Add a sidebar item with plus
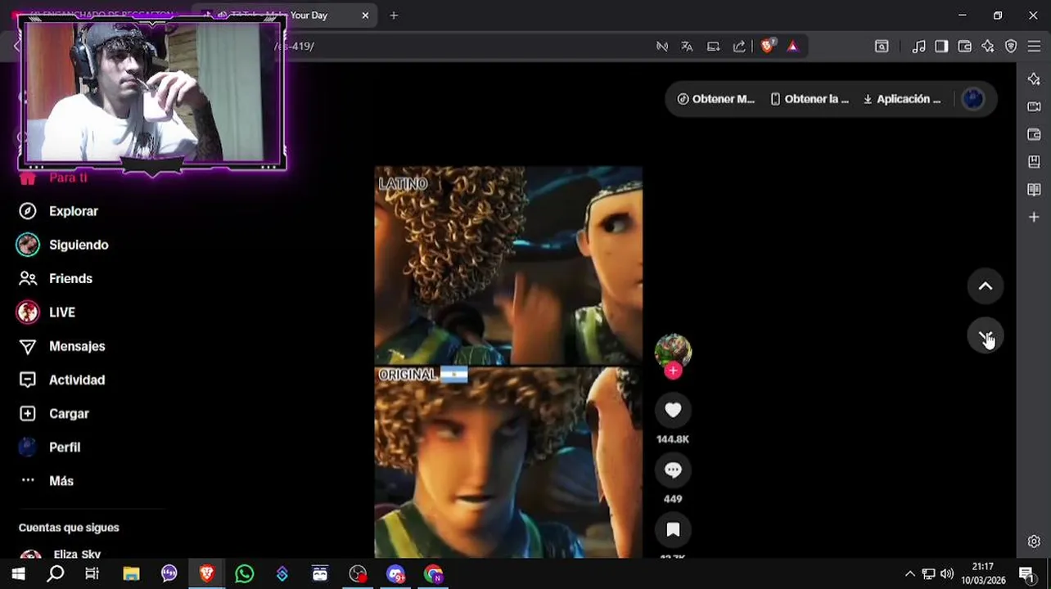 (x=1034, y=218)
